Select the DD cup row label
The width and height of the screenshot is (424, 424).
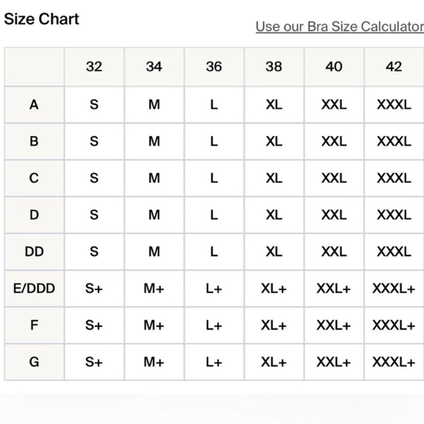[x=34, y=252]
